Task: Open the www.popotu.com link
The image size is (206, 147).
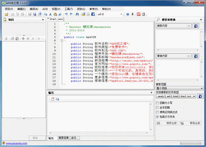Action: pos(17,143)
